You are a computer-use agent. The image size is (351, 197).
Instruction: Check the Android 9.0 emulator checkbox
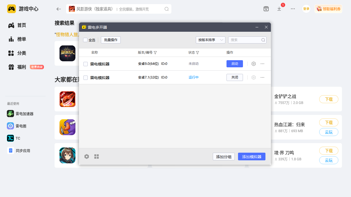click(86, 64)
